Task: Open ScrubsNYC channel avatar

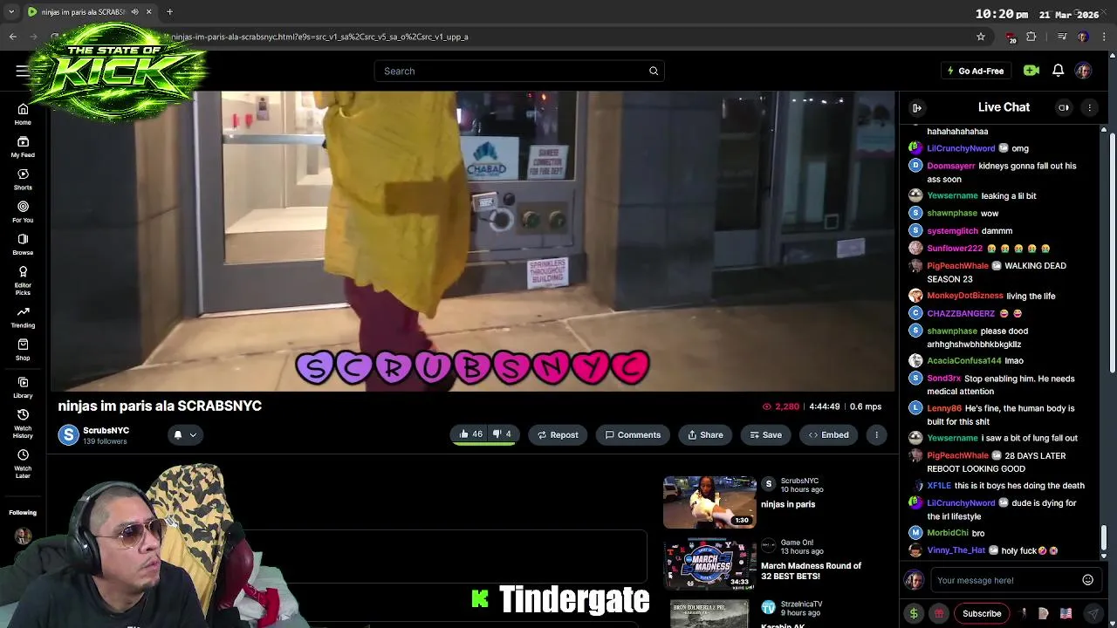Action: click(68, 434)
